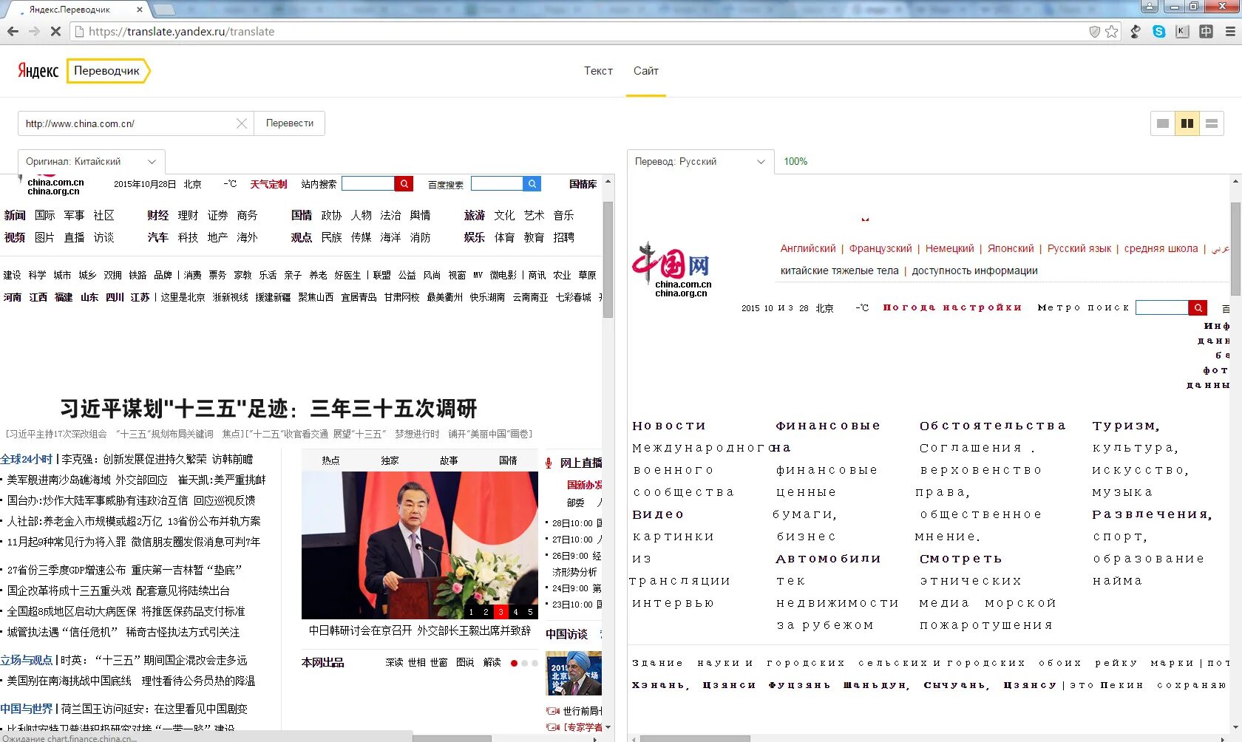
Task: Stop loading the page
Action: 55,32
